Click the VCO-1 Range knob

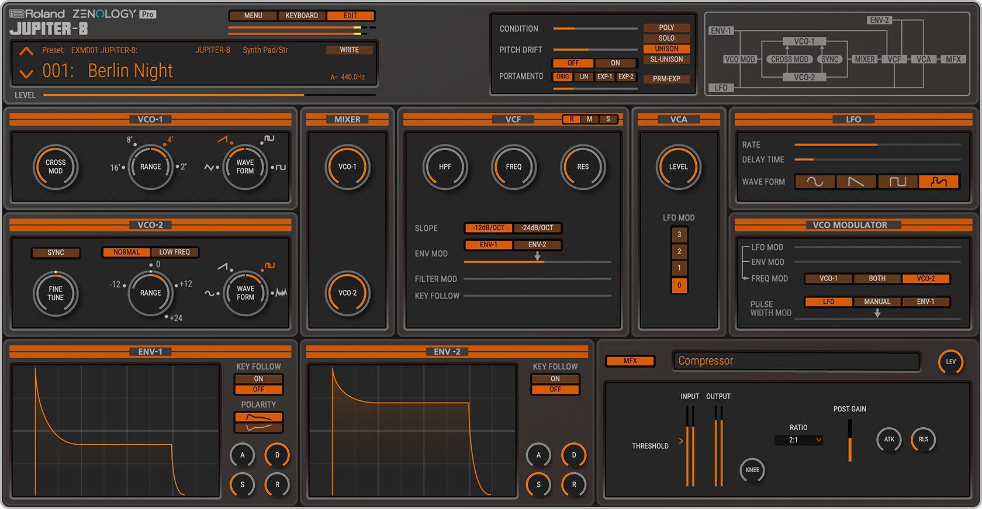(150, 167)
